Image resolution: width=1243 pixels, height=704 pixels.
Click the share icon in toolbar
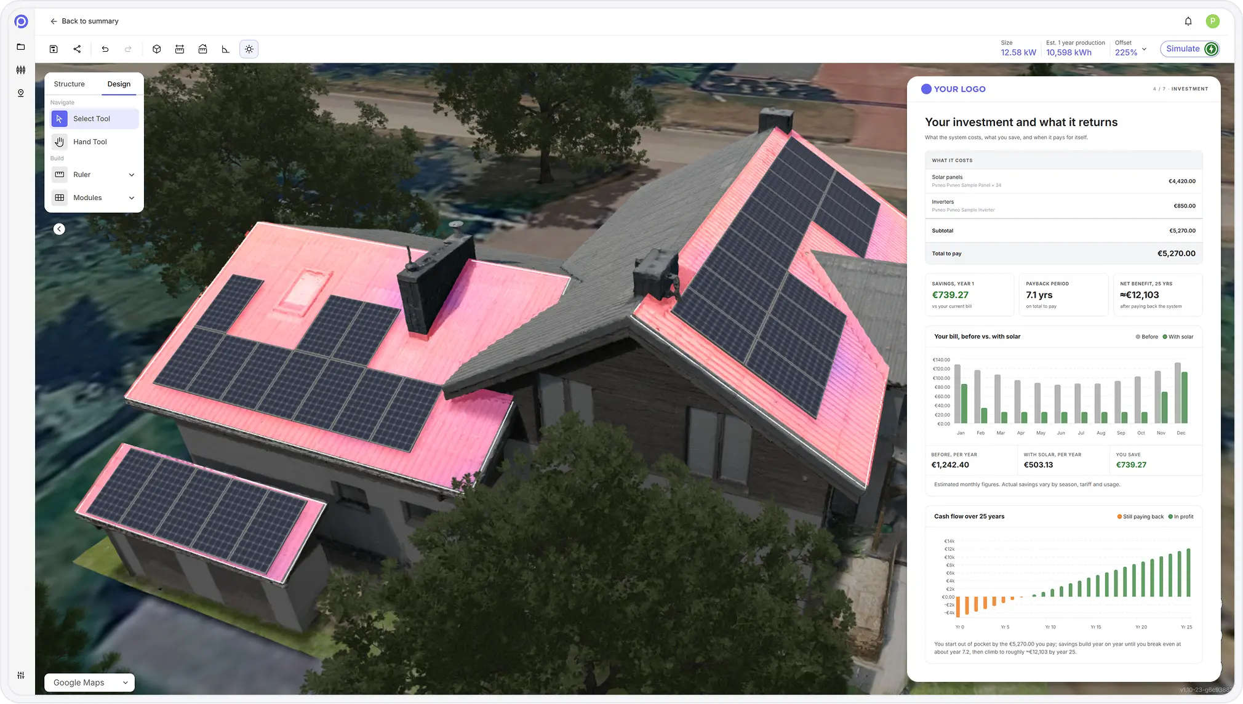pos(77,49)
